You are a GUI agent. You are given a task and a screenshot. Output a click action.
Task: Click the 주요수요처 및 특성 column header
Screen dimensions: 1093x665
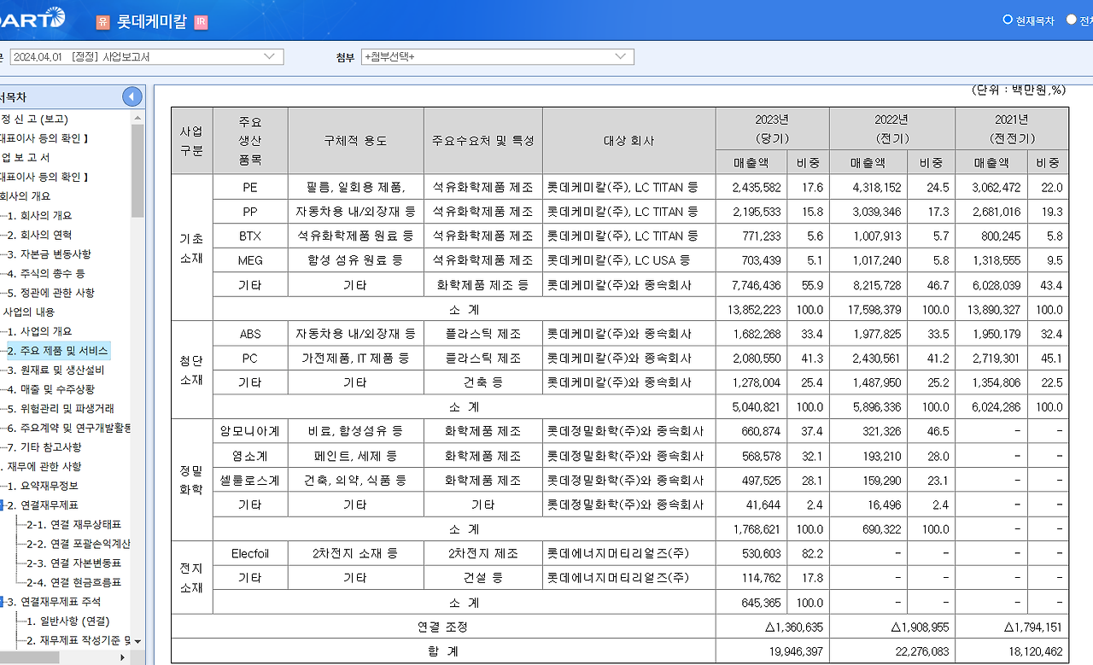coord(483,141)
